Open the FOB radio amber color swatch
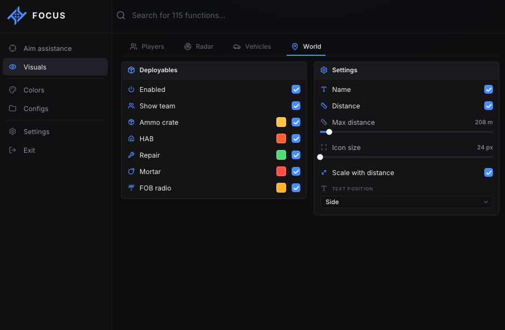The height and width of the screenshot is (330, 505). pos(281,188)
